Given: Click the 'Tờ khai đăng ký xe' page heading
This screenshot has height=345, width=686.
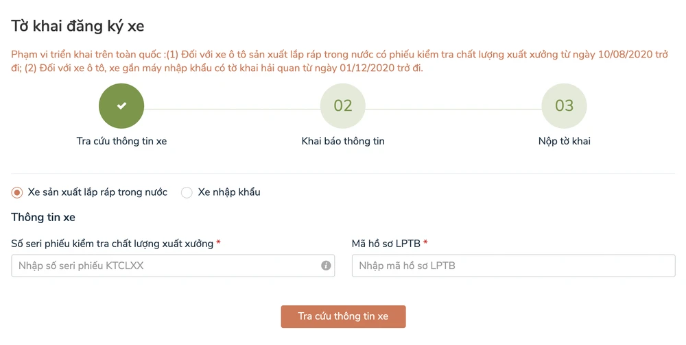Looking at the screenshot, I should point(78,26).
